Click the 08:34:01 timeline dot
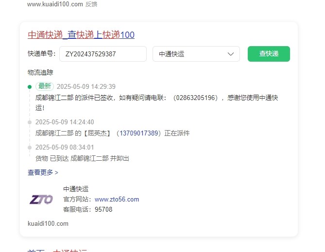325x252 pixels. coord(30,148)
